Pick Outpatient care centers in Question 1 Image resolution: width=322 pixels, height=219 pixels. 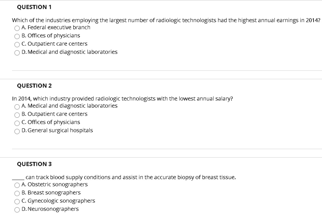click(17, 45)
